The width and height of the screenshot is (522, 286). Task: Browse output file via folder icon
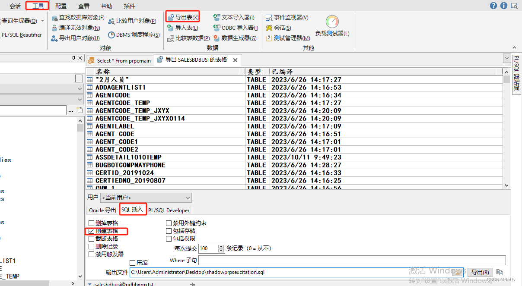pos(457,272)
